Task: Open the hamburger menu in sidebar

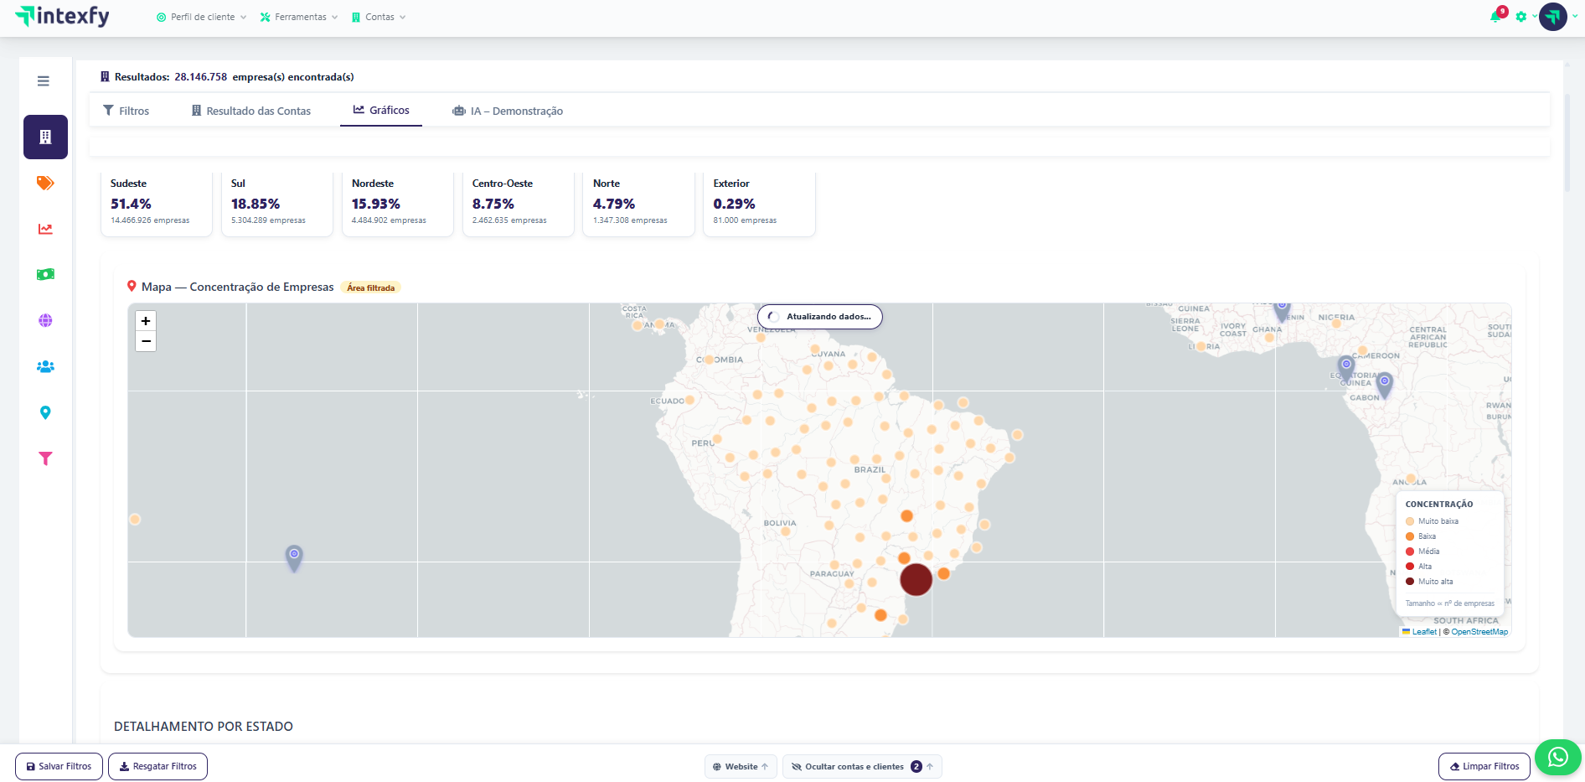Action: 44,81
